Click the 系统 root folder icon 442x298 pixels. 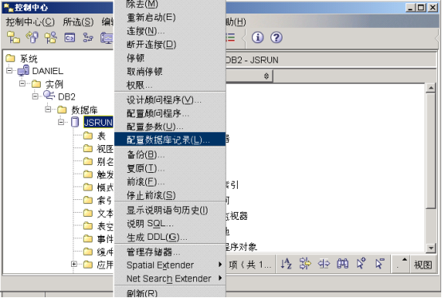pyautogui.click(x=10, y=58)
